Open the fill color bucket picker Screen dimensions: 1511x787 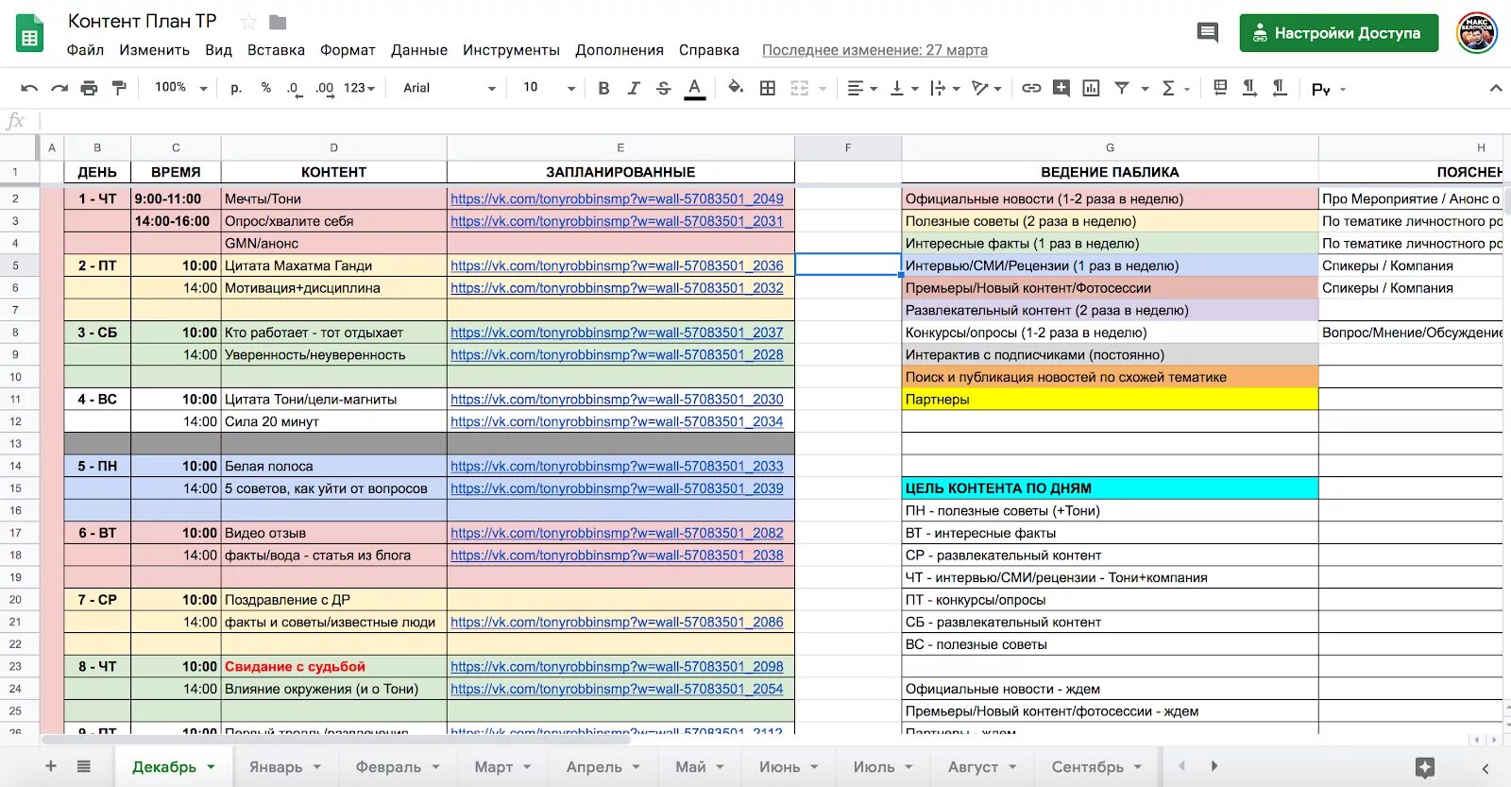(736, 88)
